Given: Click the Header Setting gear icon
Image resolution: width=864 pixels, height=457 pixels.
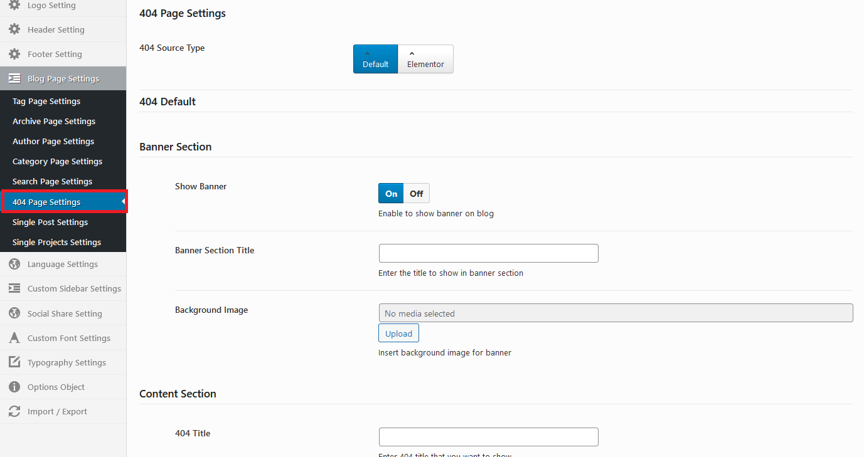Looking at the screenshot, I should click(x=14, y=29).
